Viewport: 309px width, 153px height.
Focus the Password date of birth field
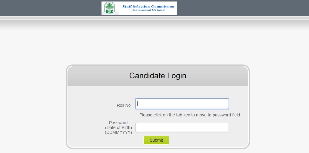pos(182,127)
